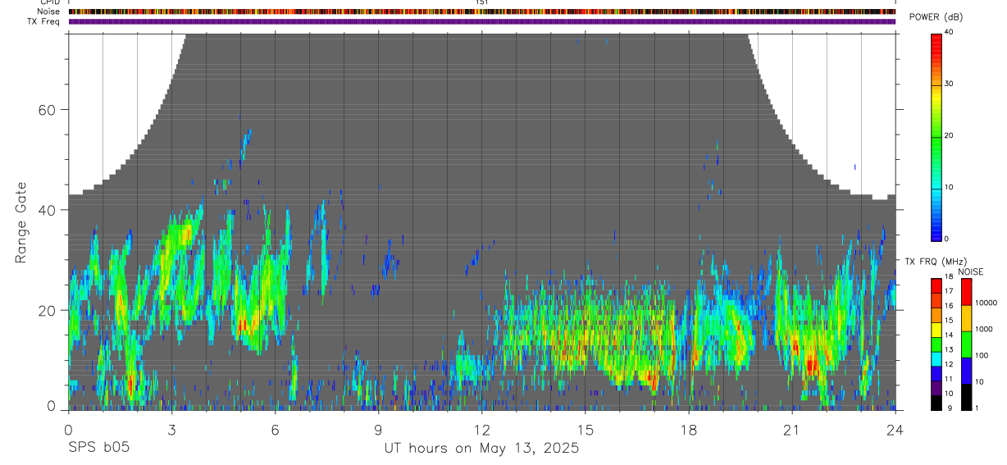Click the 'UT hours on May 13, 2025' axis title
The width and height of the screenshot is (1007, 465).
tap(481, 449)
